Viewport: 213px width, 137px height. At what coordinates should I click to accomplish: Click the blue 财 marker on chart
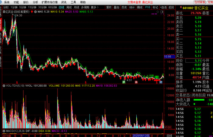coord(161,82)
